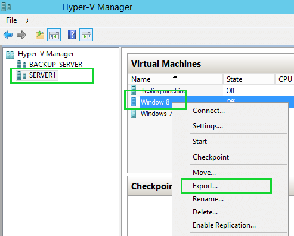
Task: Select the Hyper-V Manager root node
Action: tap(46, 54)
